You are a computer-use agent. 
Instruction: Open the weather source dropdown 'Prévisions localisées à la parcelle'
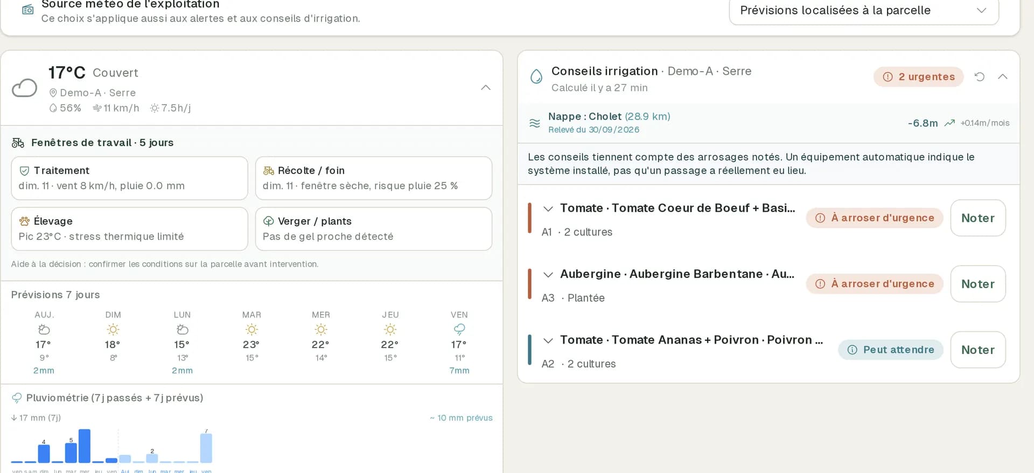pos(864,11)
